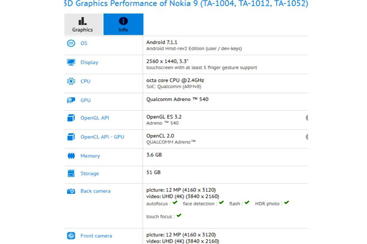The width and height of the screenshot is (367, 244).
Task: Click the Memory label
Action: click(90, 156)
